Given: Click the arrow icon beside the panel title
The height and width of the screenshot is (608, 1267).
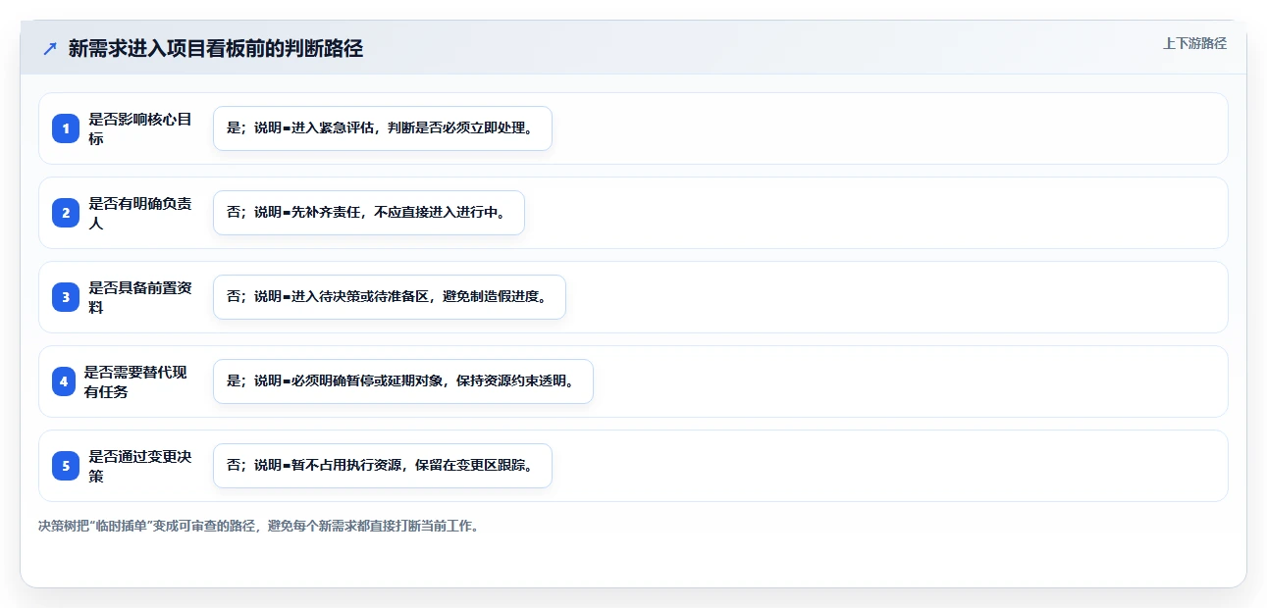Looking at the screenshot, I should [50, 49].
